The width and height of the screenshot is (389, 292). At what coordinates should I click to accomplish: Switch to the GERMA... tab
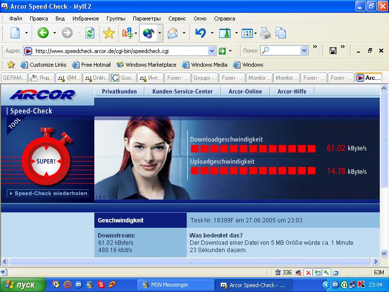pos(15,78)
